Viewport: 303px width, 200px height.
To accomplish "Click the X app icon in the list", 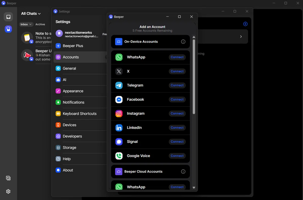I will [x=119, y=71].
